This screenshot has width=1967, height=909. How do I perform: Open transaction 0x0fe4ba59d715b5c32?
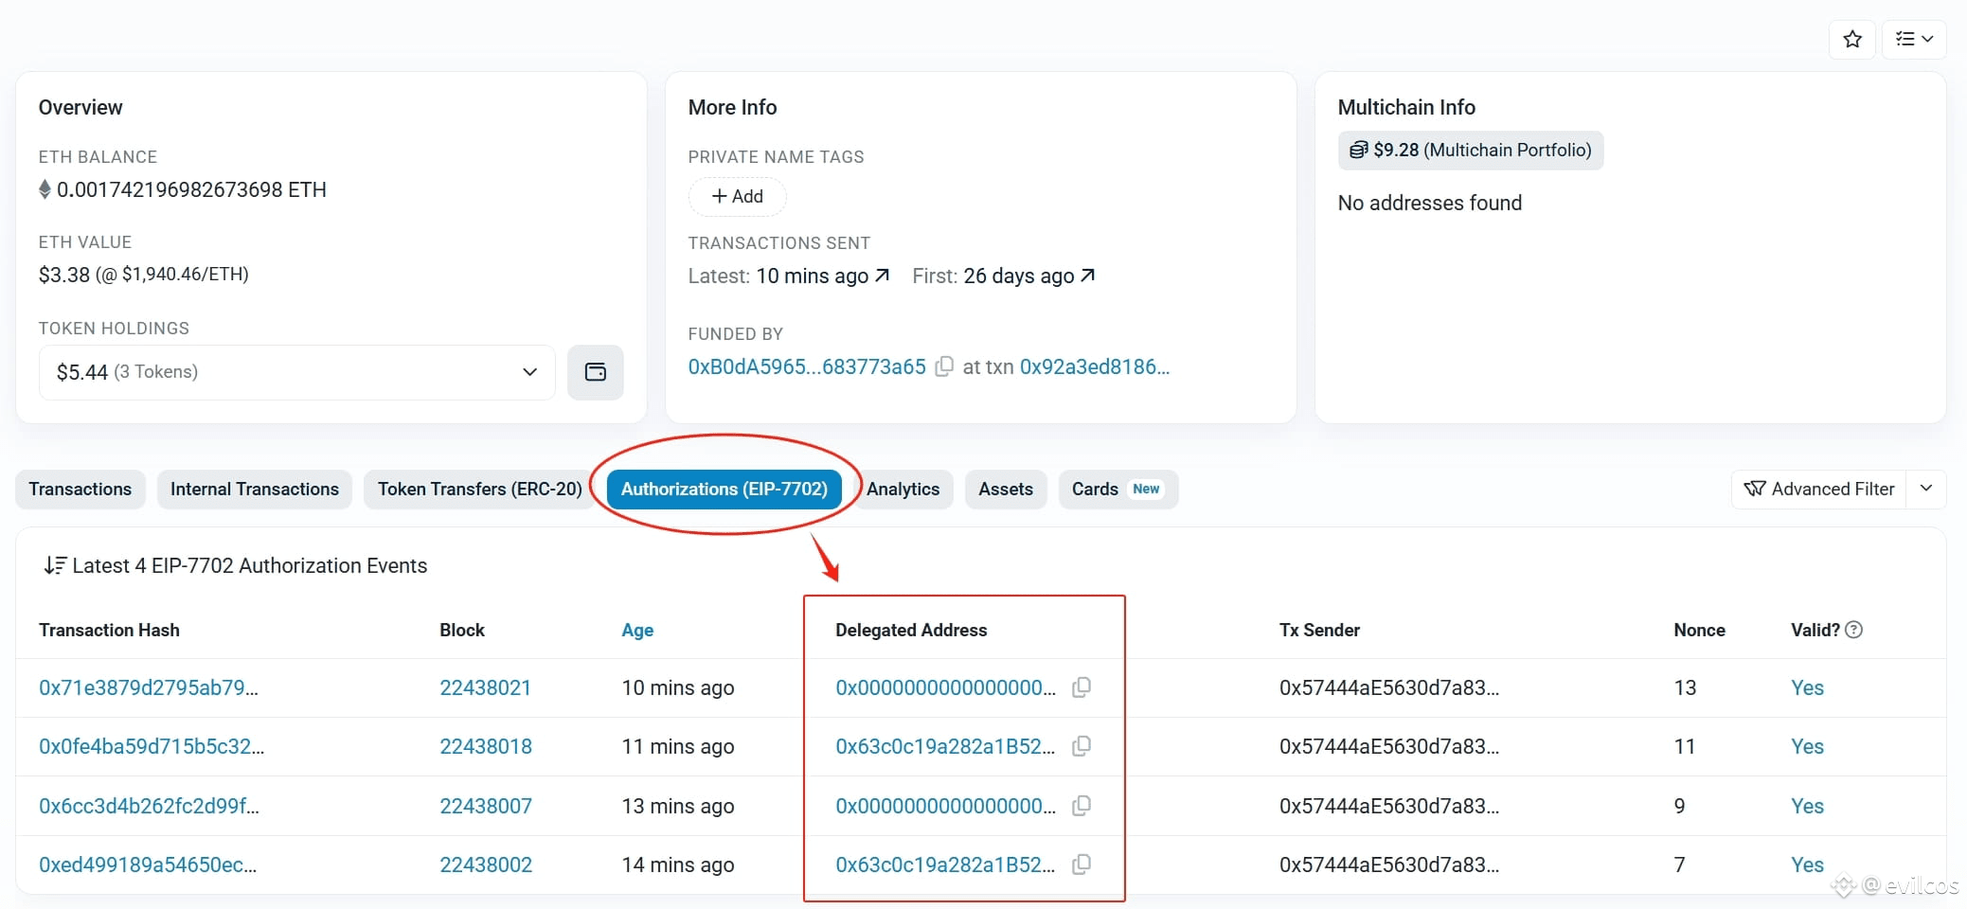152,746
